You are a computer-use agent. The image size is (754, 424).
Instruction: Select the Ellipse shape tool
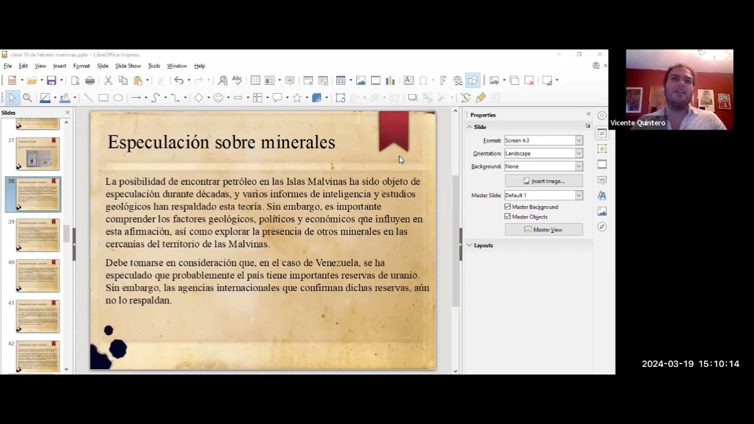coord(118,98)
